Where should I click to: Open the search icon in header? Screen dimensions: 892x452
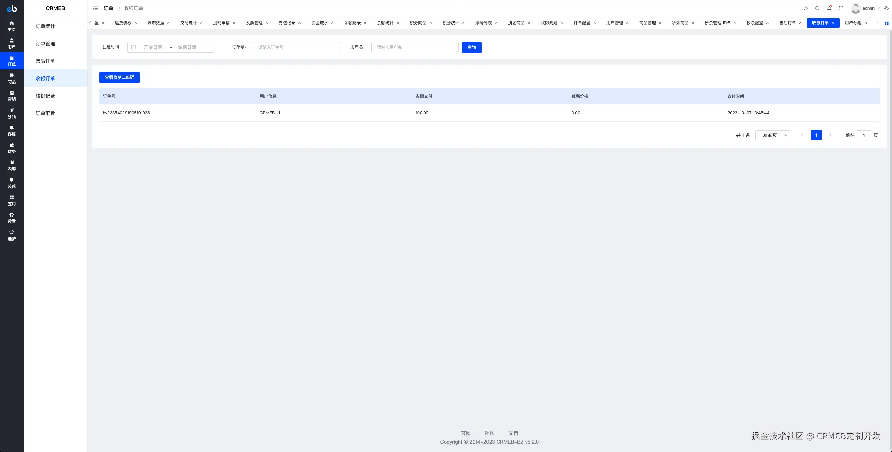coord(817,8)
